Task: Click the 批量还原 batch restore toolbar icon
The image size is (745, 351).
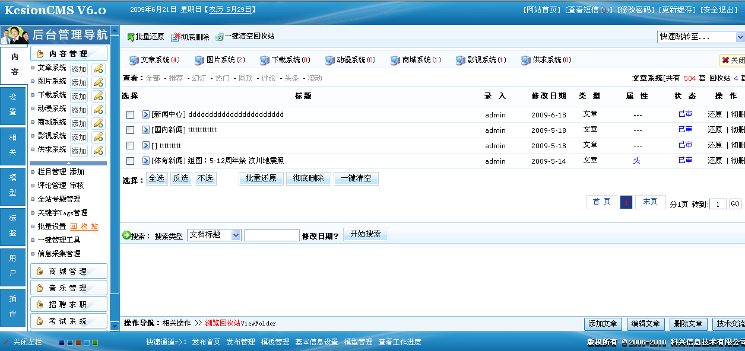Action: coord(131,37)
